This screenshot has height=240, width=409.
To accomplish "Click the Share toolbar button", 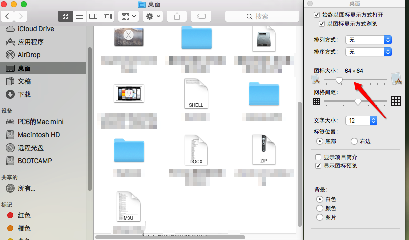I will click(x=177, y=16).
